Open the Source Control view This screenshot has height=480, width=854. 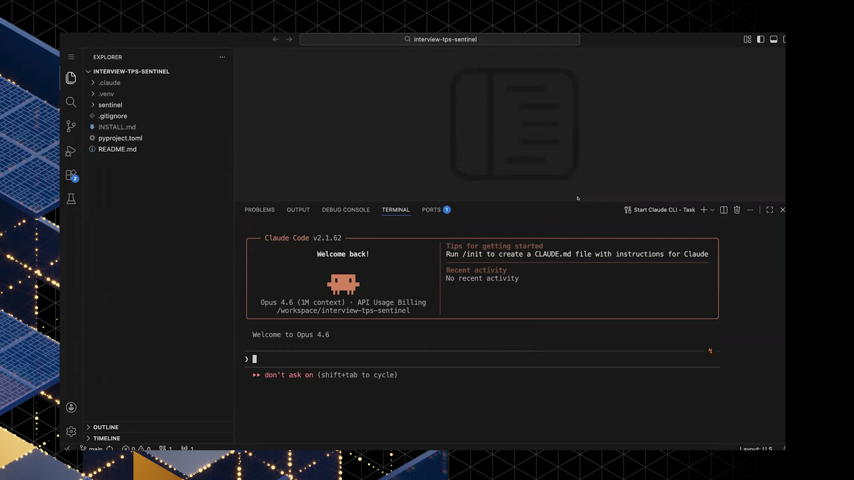click(x=71, y=126)
